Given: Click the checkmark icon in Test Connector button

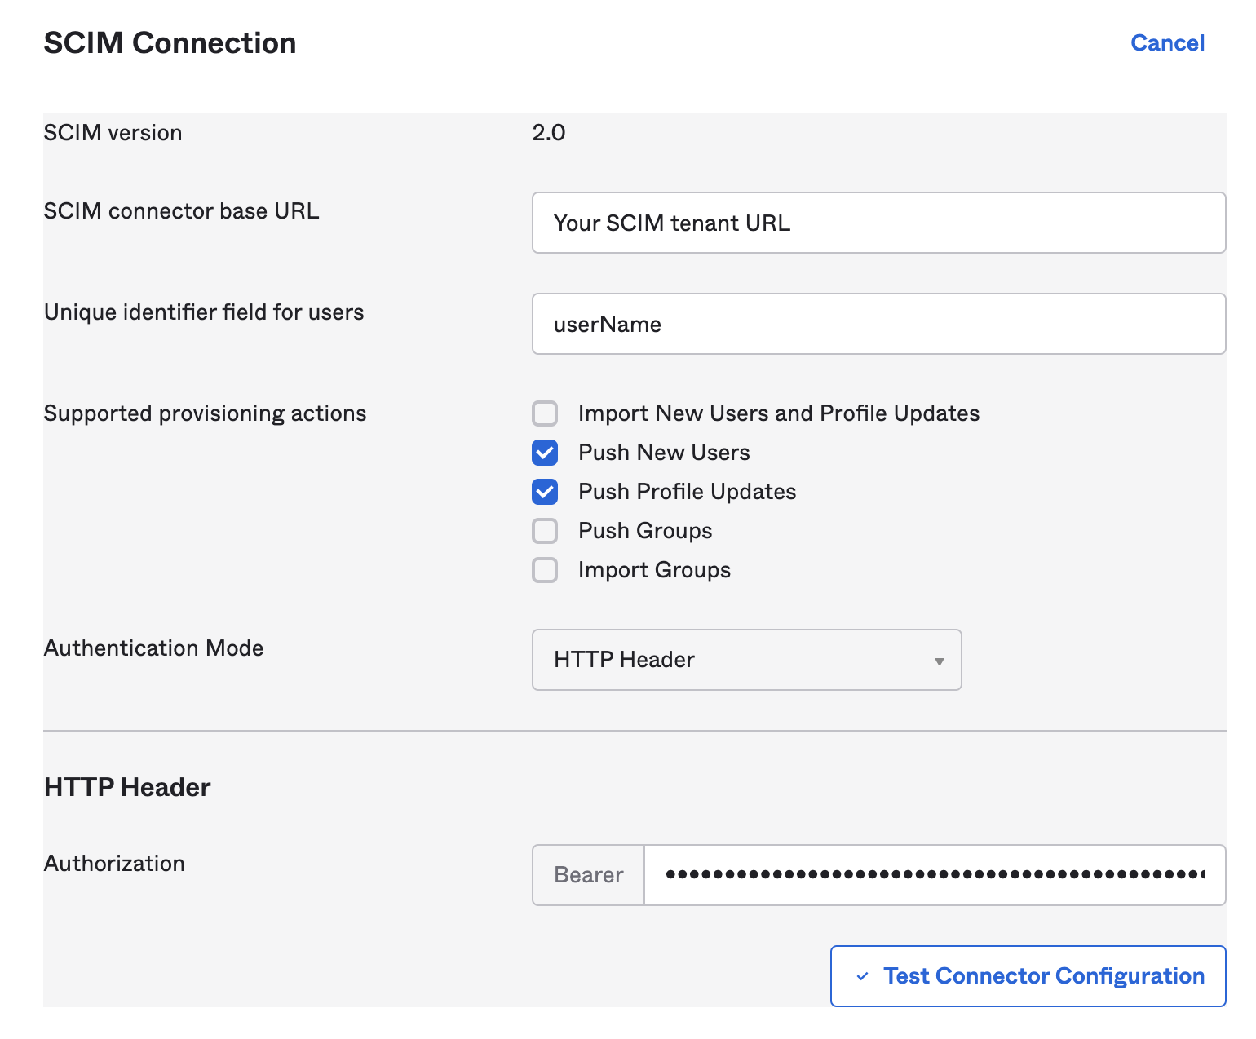Looking at the screenshot, I should [862, 976].
